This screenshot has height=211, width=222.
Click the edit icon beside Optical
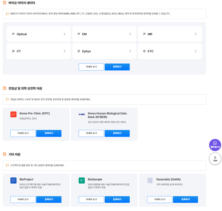click(13, 34)
